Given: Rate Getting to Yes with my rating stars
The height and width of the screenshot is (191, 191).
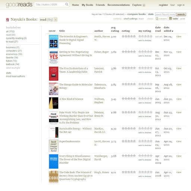Looking at the screenshot, I should tap(145, 52).
